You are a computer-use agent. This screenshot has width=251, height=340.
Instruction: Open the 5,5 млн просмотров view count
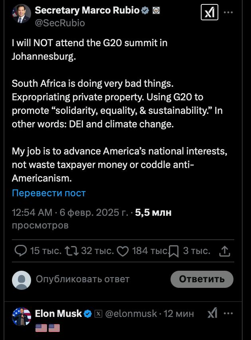click(153, 213)
